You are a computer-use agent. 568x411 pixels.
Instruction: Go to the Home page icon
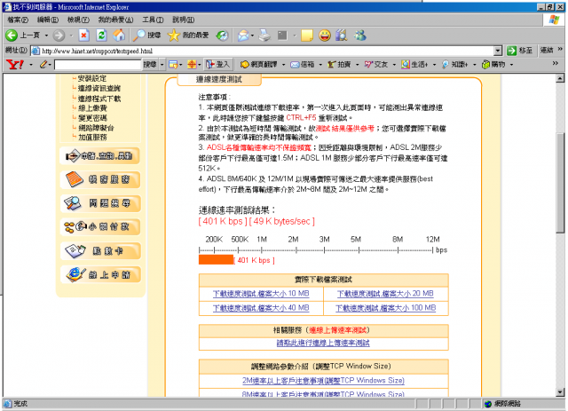coord(119,36)
